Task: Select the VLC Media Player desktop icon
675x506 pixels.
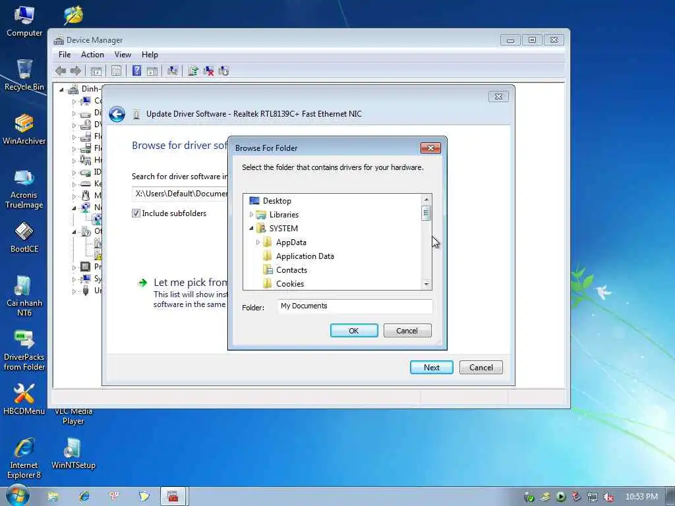Action: (x=73, y=416)
